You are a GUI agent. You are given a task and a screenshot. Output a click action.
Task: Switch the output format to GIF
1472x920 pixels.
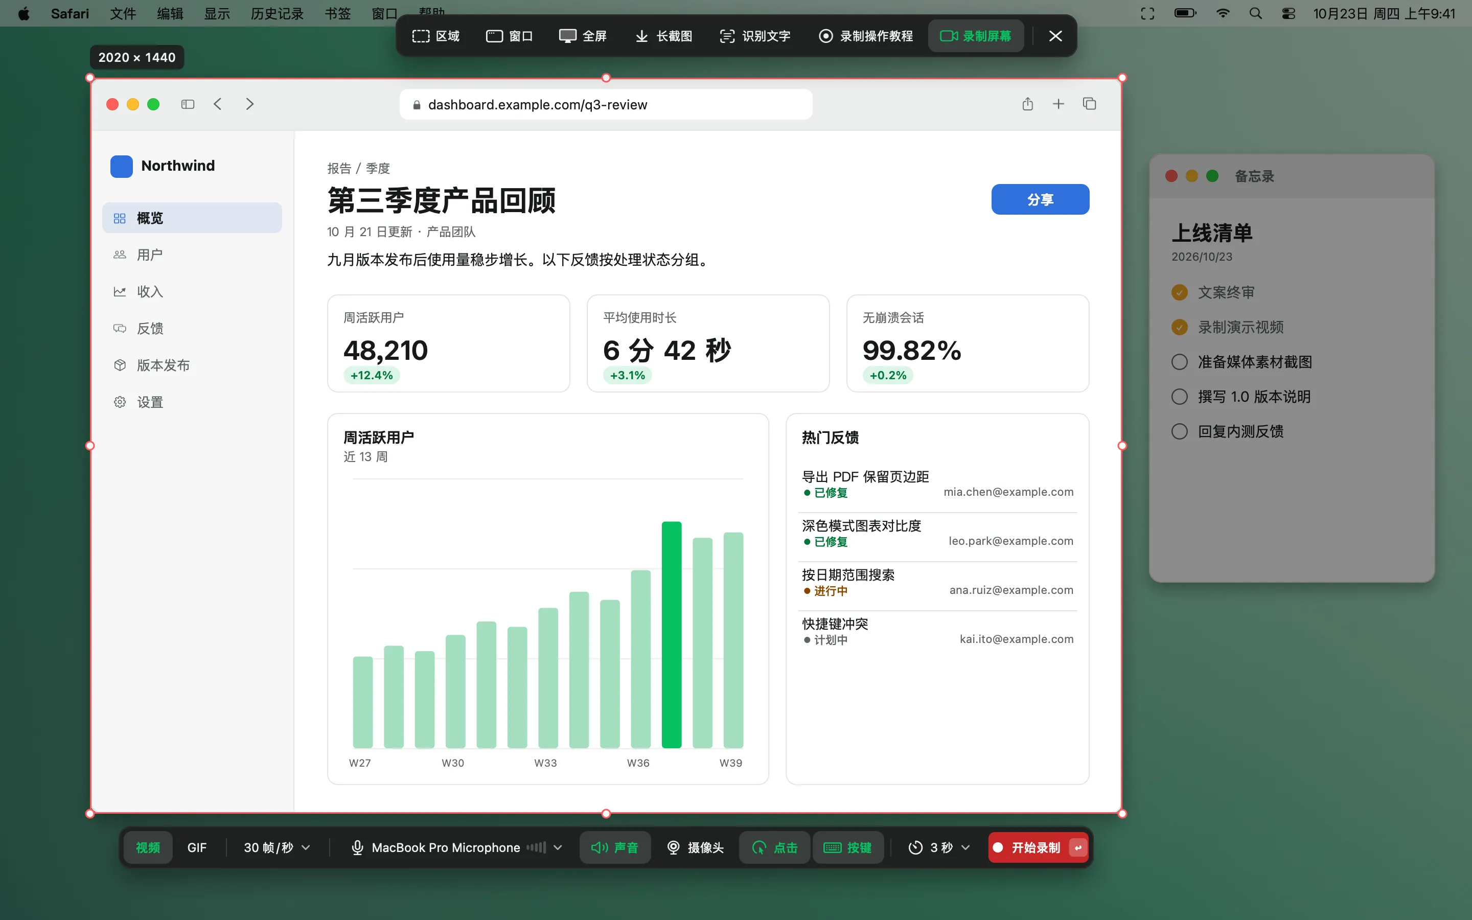[x=197, y=847]
